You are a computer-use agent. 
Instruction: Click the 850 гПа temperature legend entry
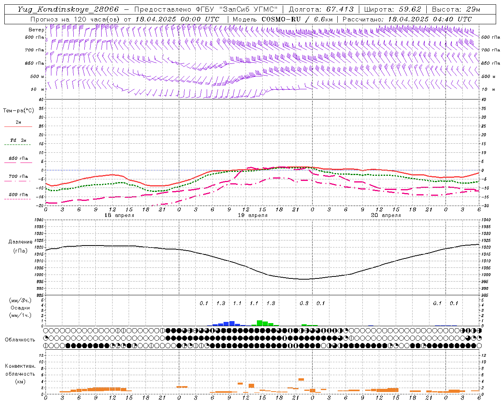(18, 159)
